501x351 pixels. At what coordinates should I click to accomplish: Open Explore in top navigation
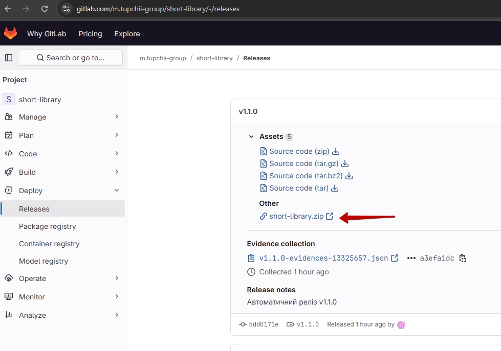pyautogui.click(x=127, y=34)
